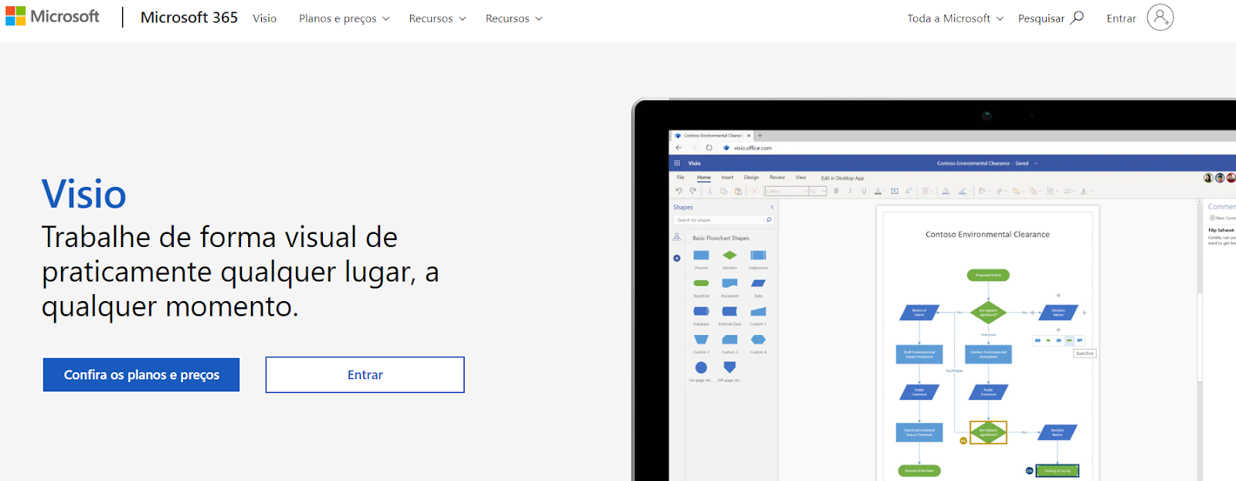Select the Start/End shape in the stencil
This screenshot has width=1236, height=481.
pyautogui.click(x=701, y=283)
